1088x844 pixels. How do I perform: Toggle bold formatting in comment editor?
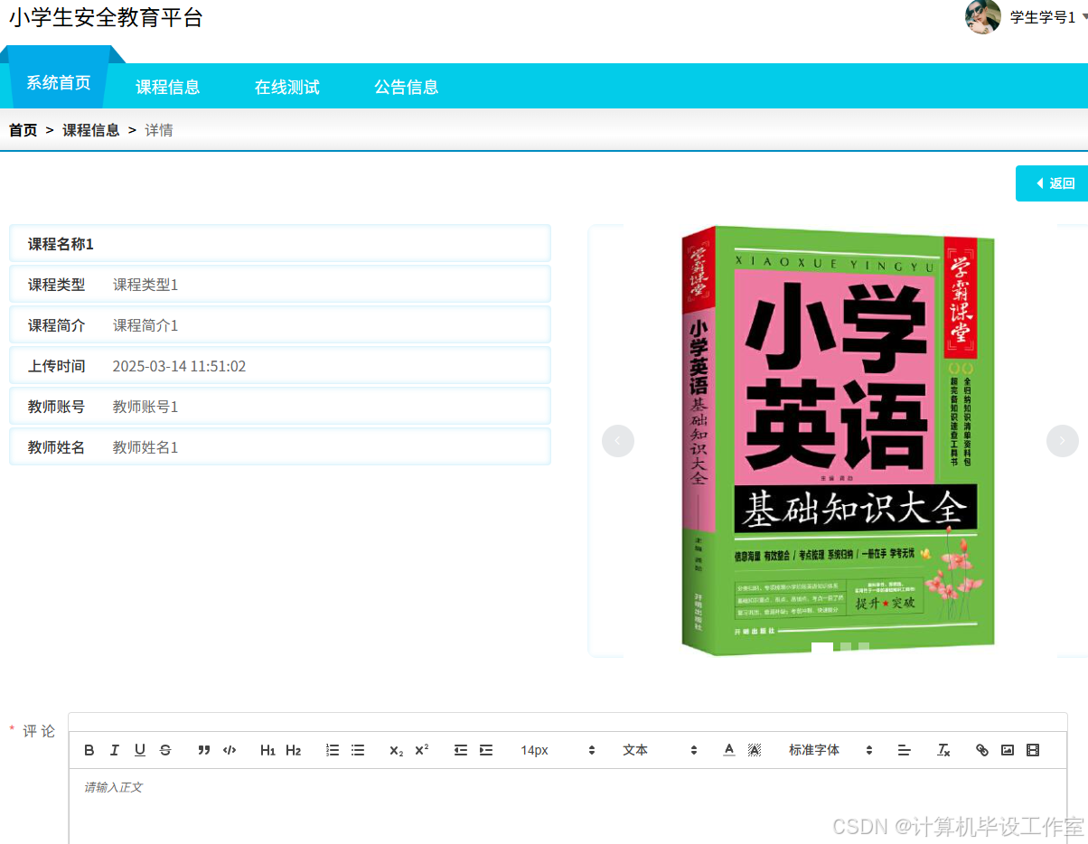click(89, 750)
